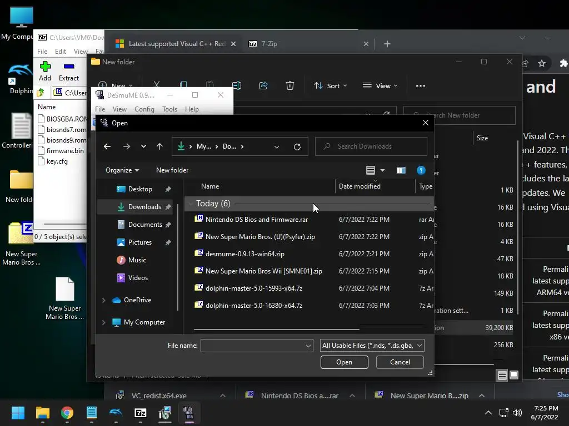Change view layout icon in Open dialog
Viewport: 569px width, 426px height.
click(x=370, y=170)
